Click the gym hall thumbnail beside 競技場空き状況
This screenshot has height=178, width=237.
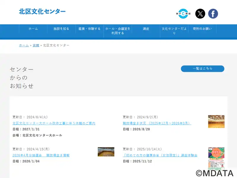click(216, 122)
